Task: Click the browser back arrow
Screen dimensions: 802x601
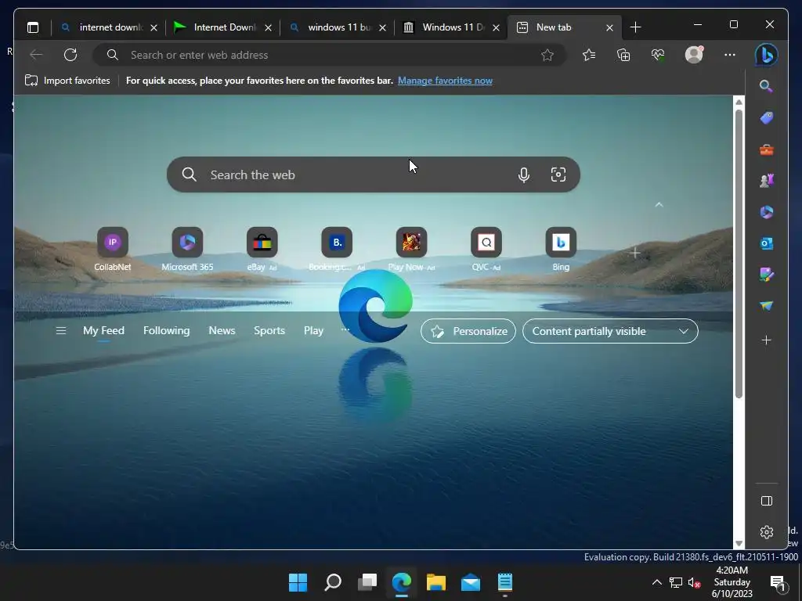Action: point(36,55)
